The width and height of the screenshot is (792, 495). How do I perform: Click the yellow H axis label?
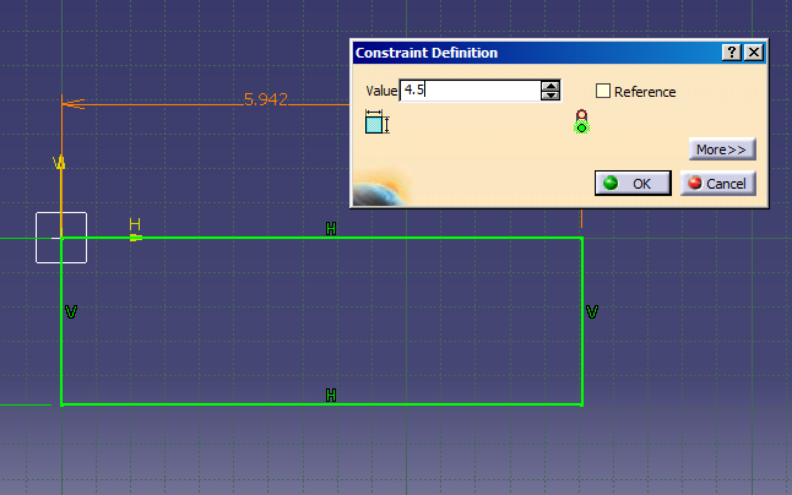[135, 225]
